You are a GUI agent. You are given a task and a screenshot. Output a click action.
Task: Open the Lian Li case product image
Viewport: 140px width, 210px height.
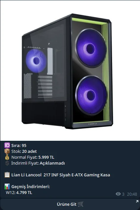(x=70, y=71)
